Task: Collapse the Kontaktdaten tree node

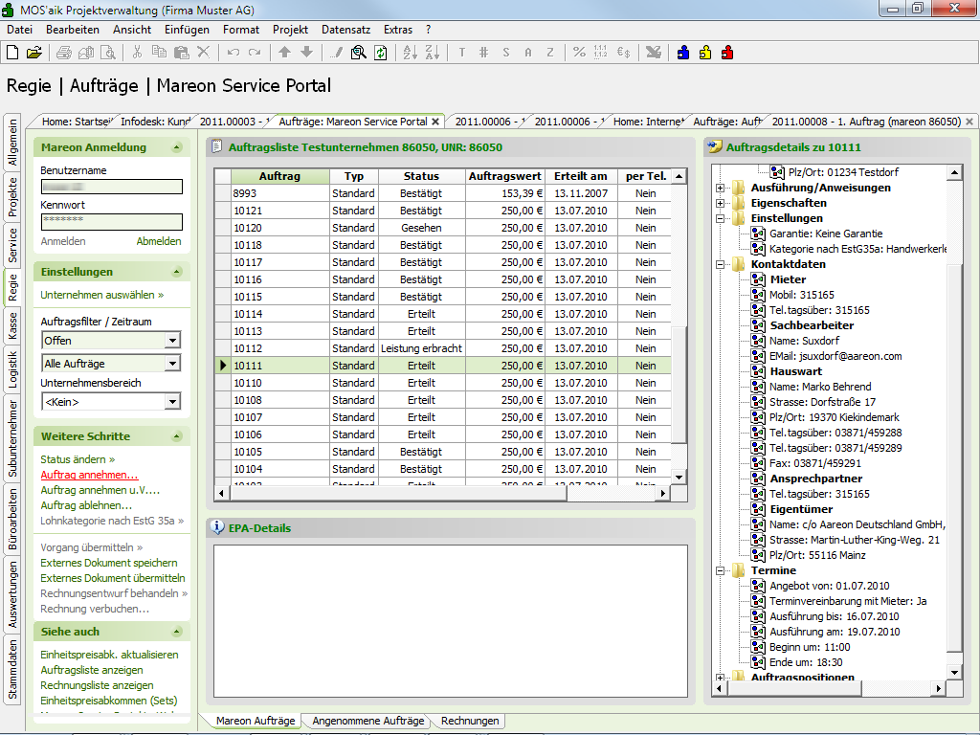Action: tap(720, 264)
